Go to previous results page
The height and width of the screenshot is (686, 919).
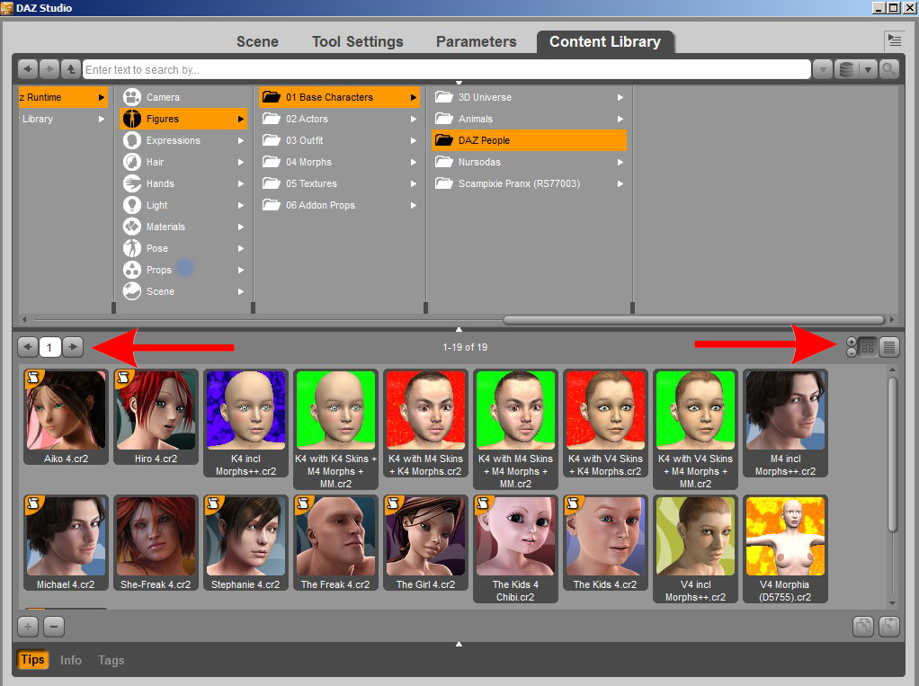point(28,347)
